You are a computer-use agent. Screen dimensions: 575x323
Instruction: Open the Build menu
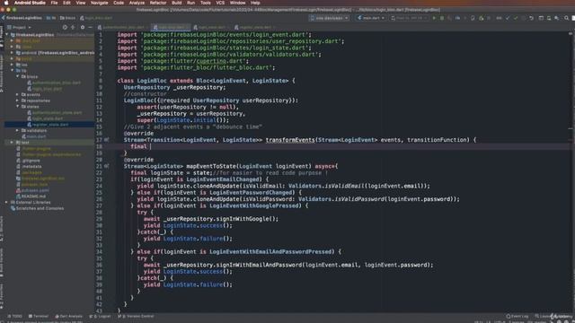177,3
